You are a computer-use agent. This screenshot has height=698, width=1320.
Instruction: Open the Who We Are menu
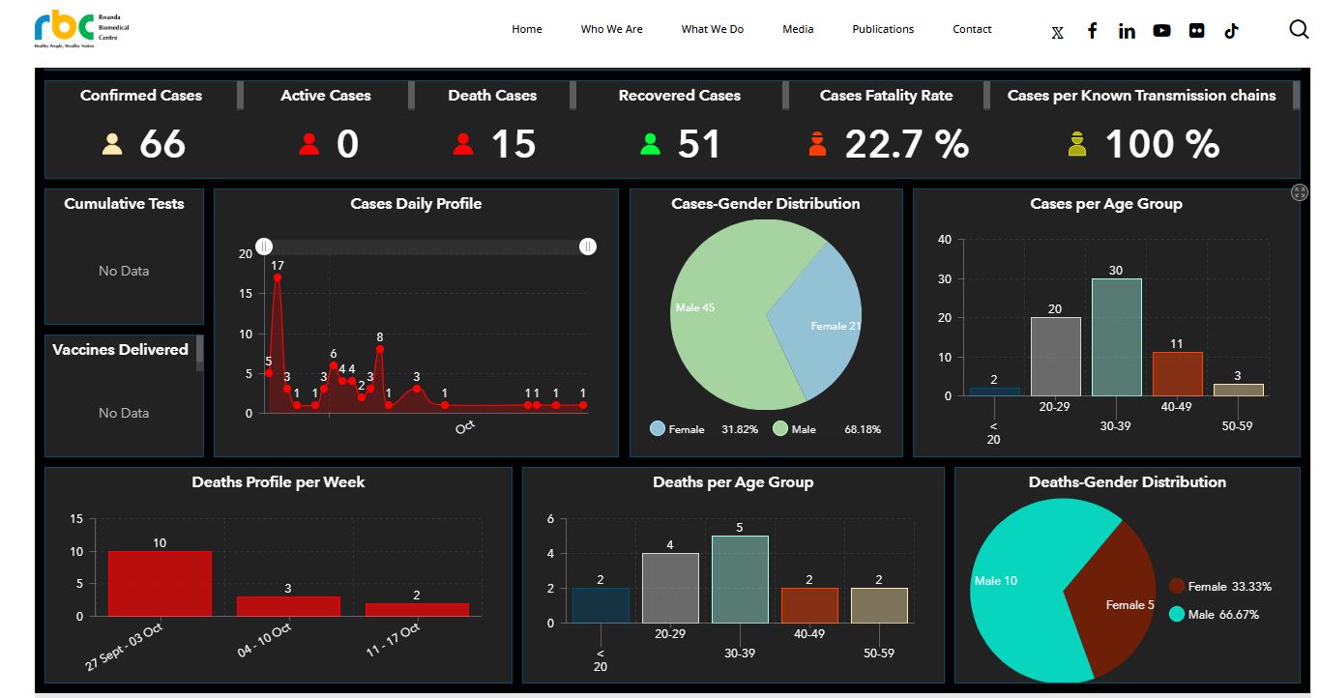(611, 29)
